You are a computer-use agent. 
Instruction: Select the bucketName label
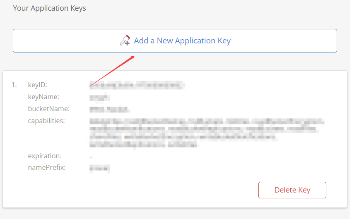pyautogui.click(x=48, y=109)
